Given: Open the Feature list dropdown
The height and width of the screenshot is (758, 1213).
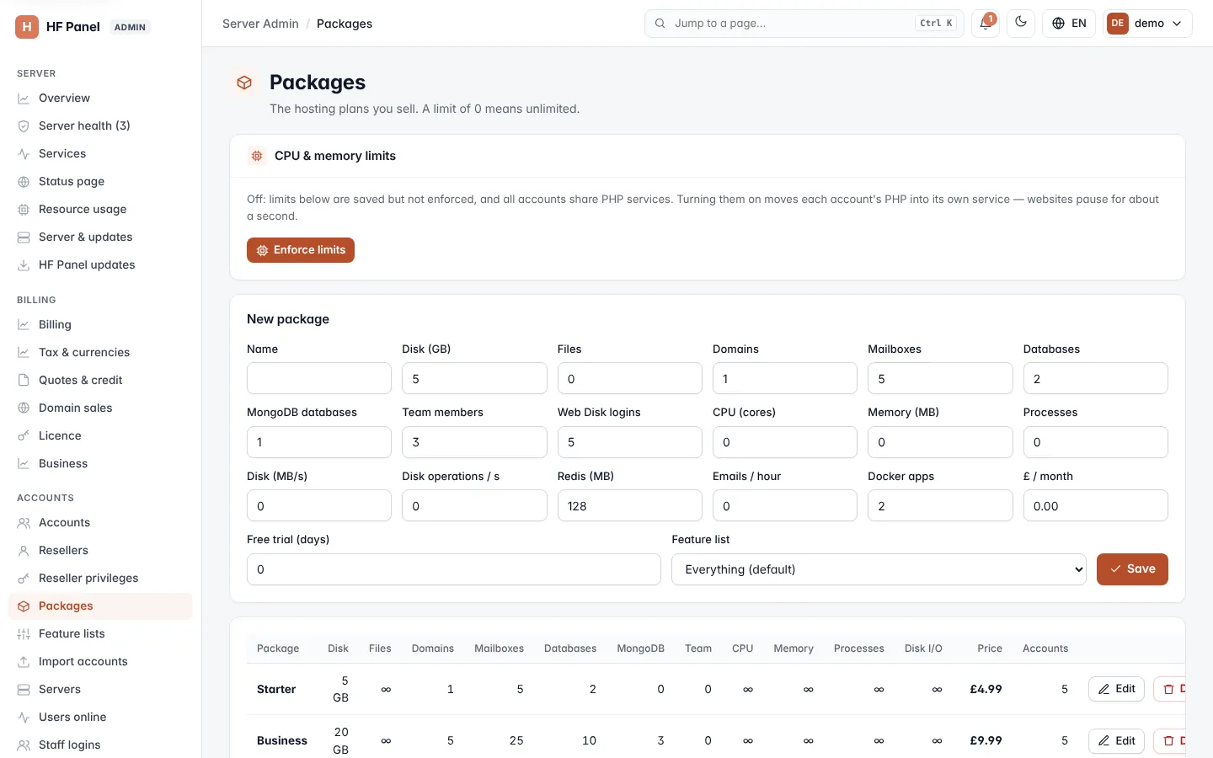Looking at the screenshot, I should (879, 569).
